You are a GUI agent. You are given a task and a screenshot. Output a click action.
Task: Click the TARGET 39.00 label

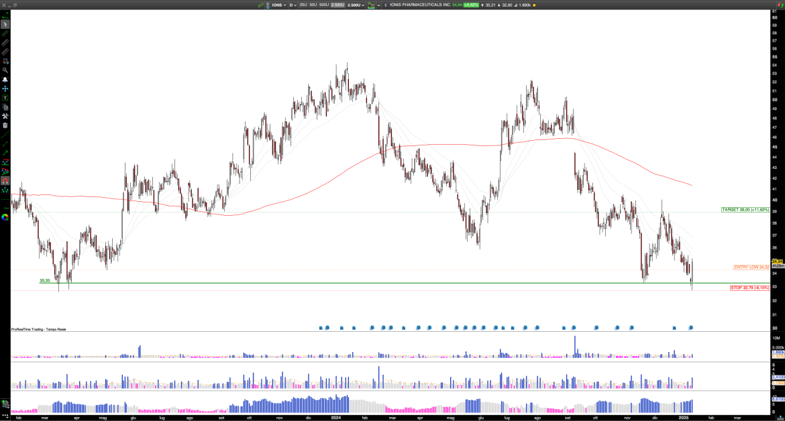745,210
